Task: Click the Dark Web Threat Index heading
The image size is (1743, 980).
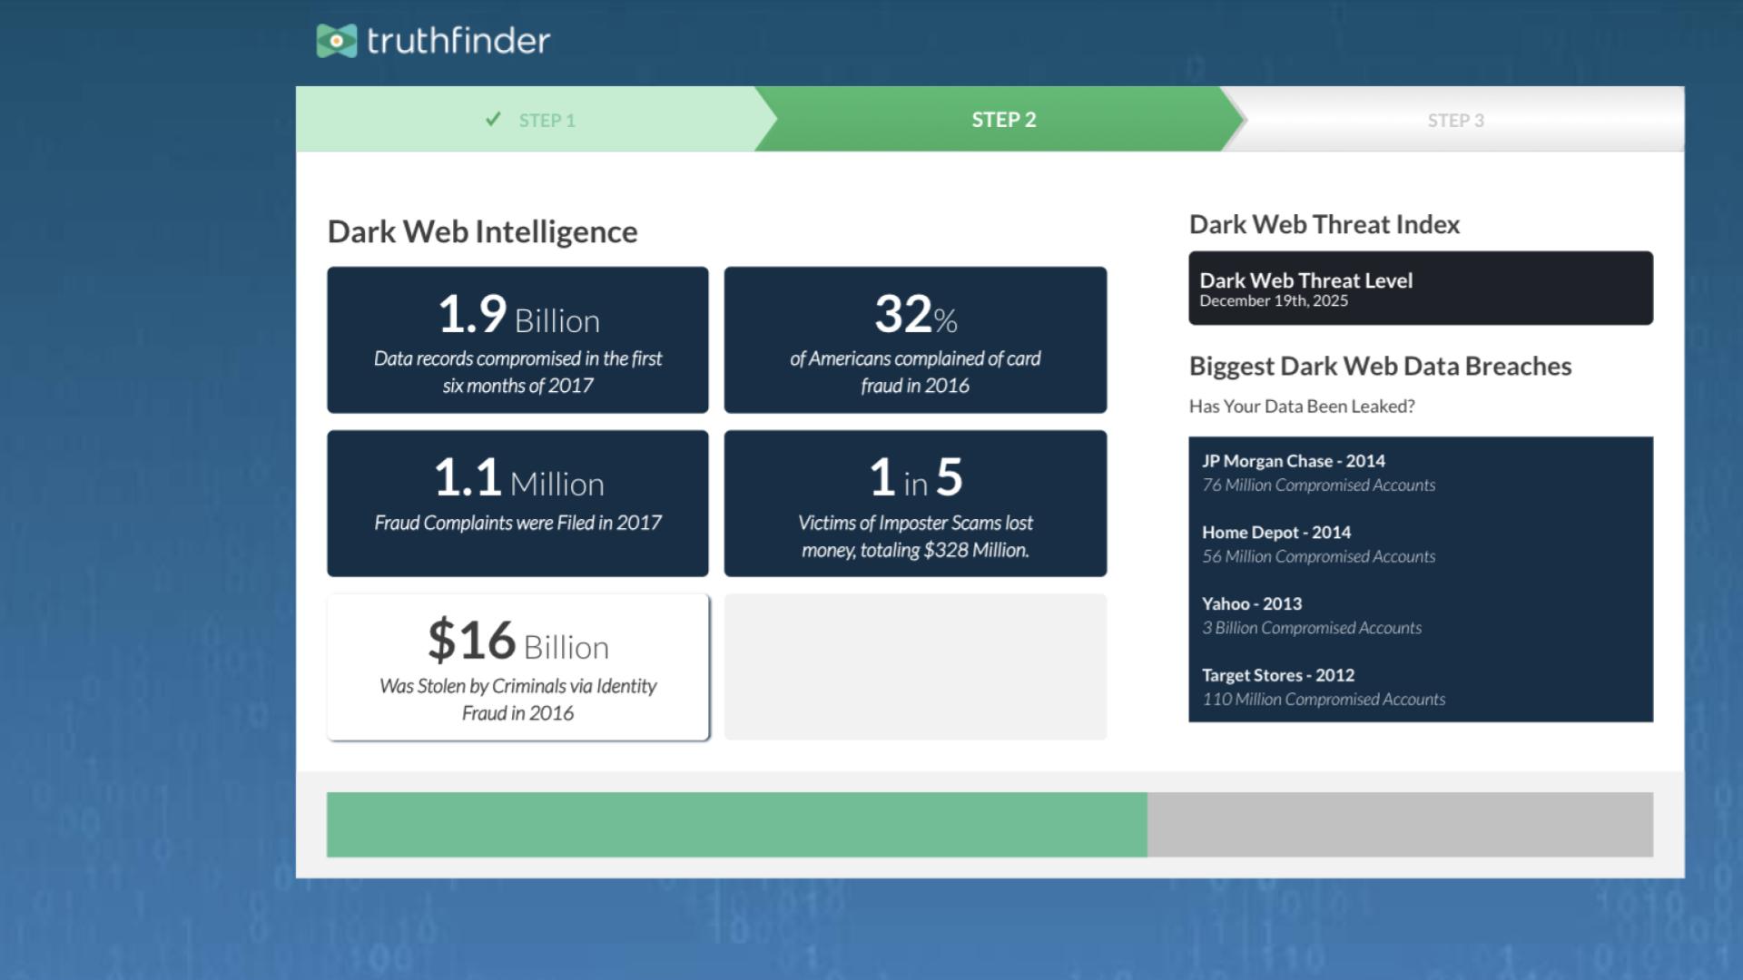Action: [1324, 224]
